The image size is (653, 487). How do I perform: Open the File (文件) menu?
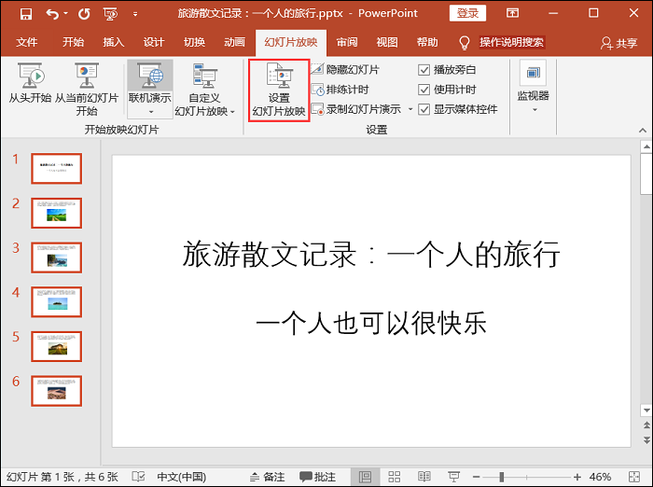pos(27,42)
